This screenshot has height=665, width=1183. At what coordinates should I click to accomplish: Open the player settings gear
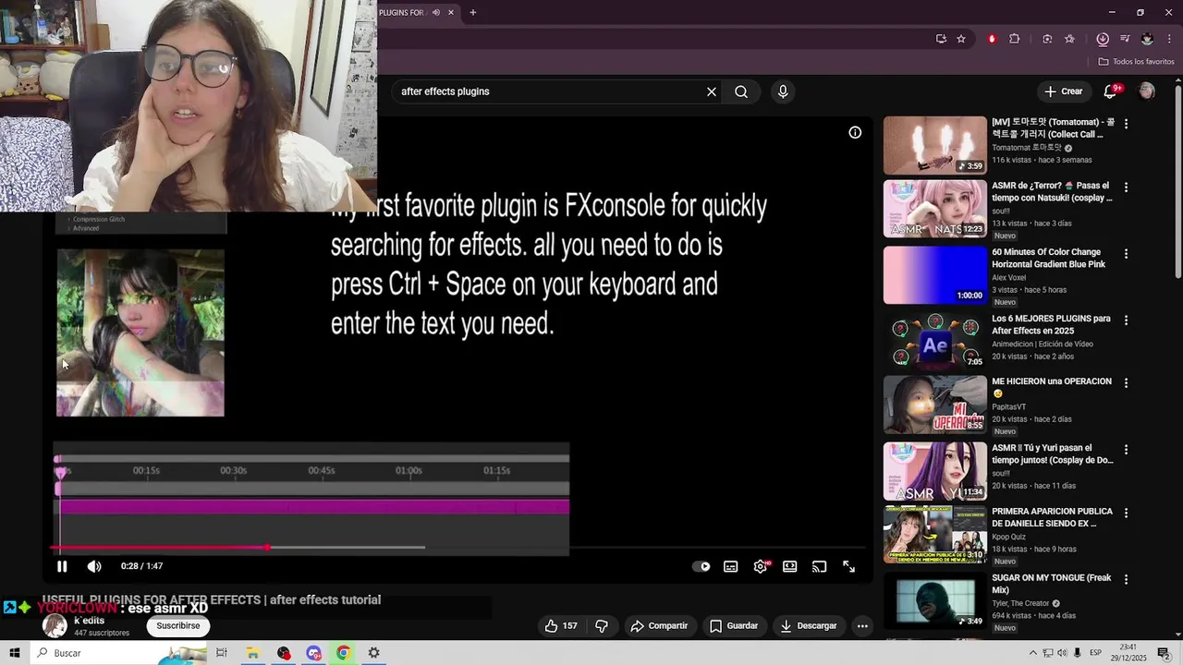click(761, 567)
